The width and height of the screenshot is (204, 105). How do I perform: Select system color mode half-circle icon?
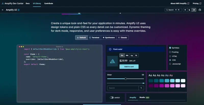pos(194,10)
